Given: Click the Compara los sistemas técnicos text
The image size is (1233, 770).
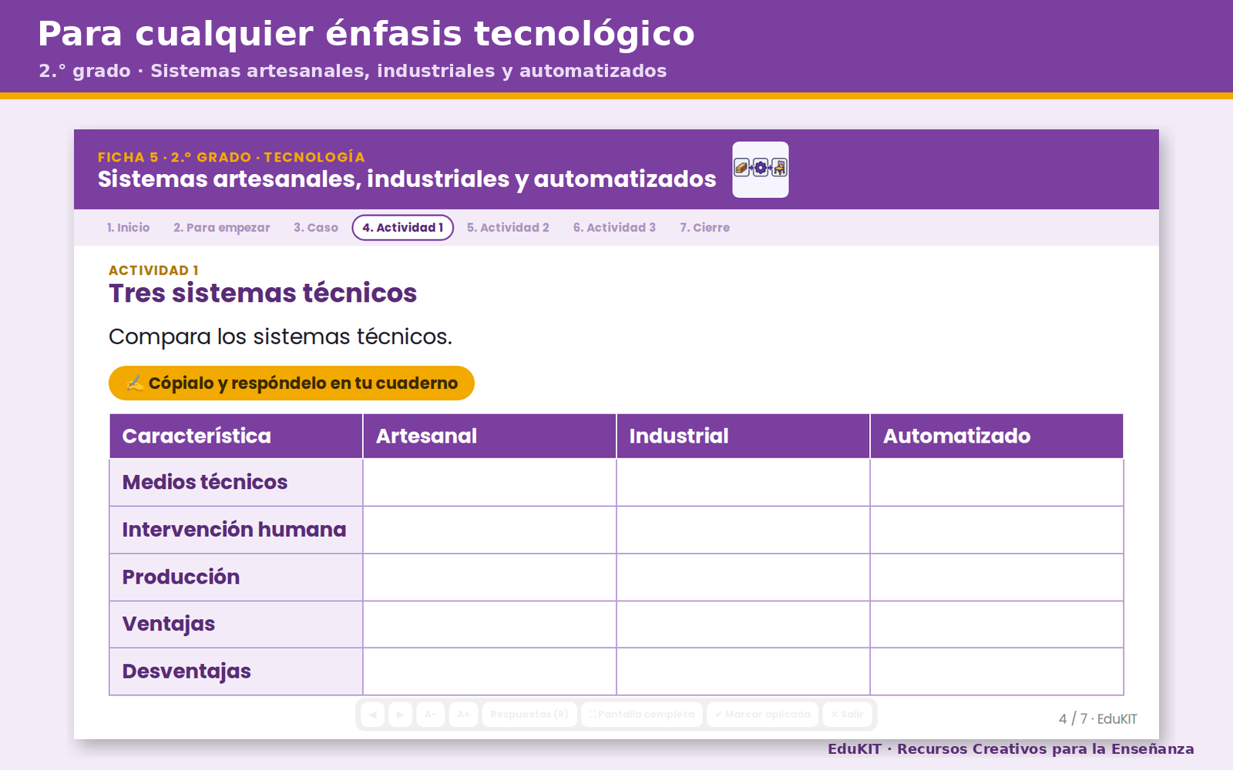Looking at the screenshot, I should point(281,336).
